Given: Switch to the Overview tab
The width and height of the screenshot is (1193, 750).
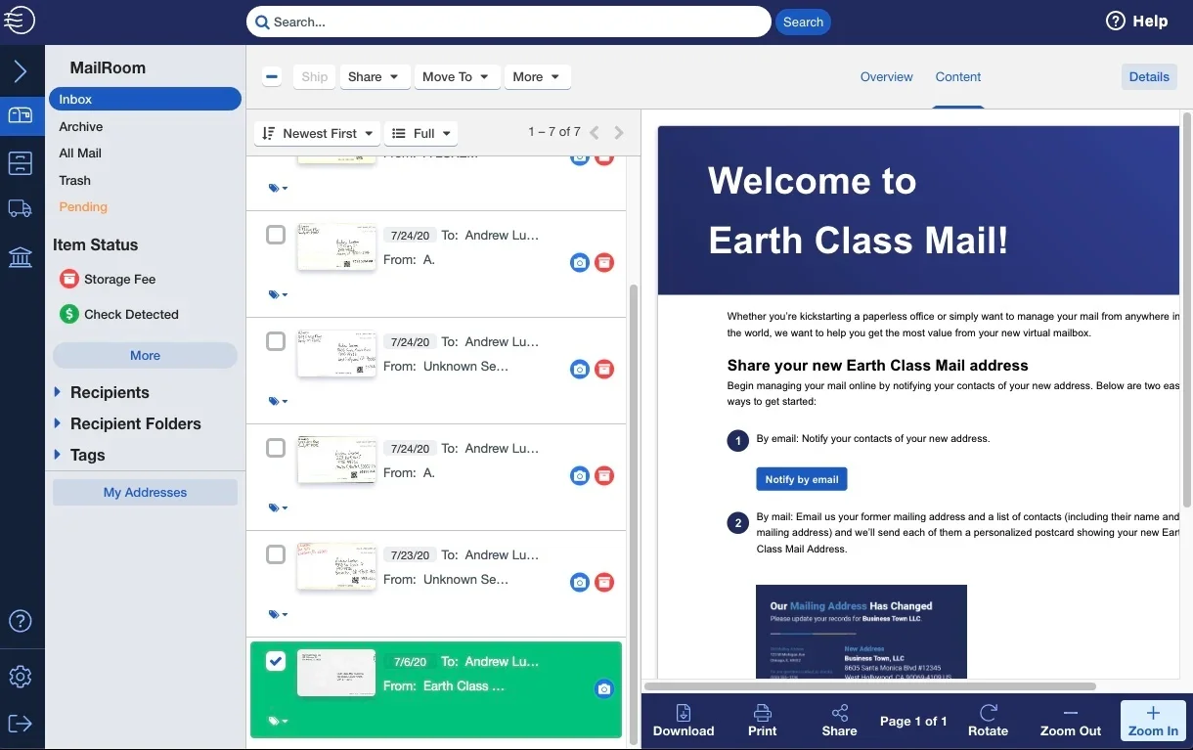Looking at the screenshot, I should (x=886, y=76).
